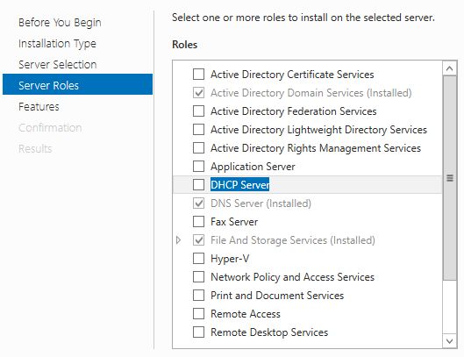
Task: Select Network Policy and Access Services label
Action: [x=292, y=277]
